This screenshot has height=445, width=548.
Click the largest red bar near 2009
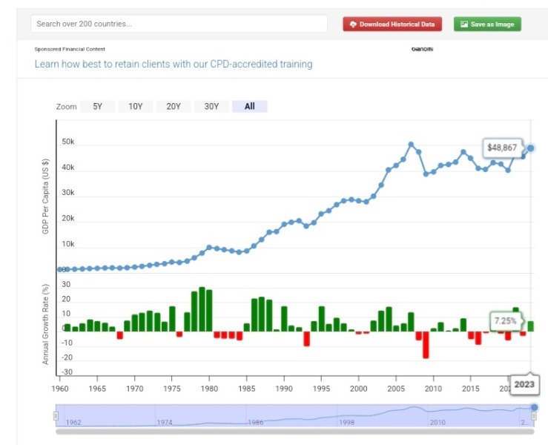426,344
